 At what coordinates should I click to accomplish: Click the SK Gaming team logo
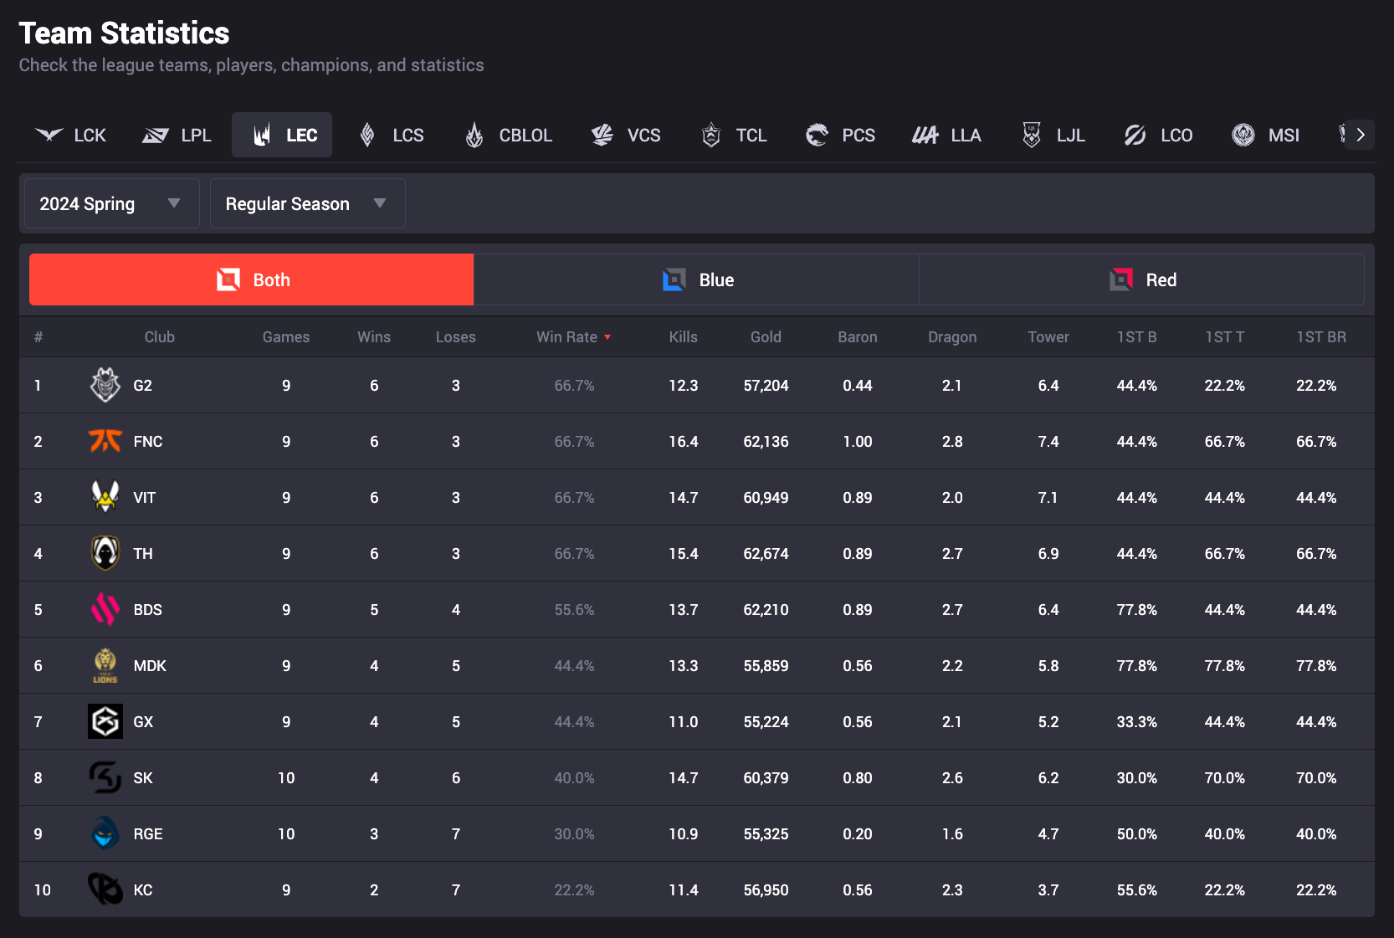(x=105, y=777)
